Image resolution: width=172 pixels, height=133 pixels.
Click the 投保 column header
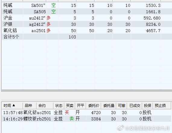point(148,105)
